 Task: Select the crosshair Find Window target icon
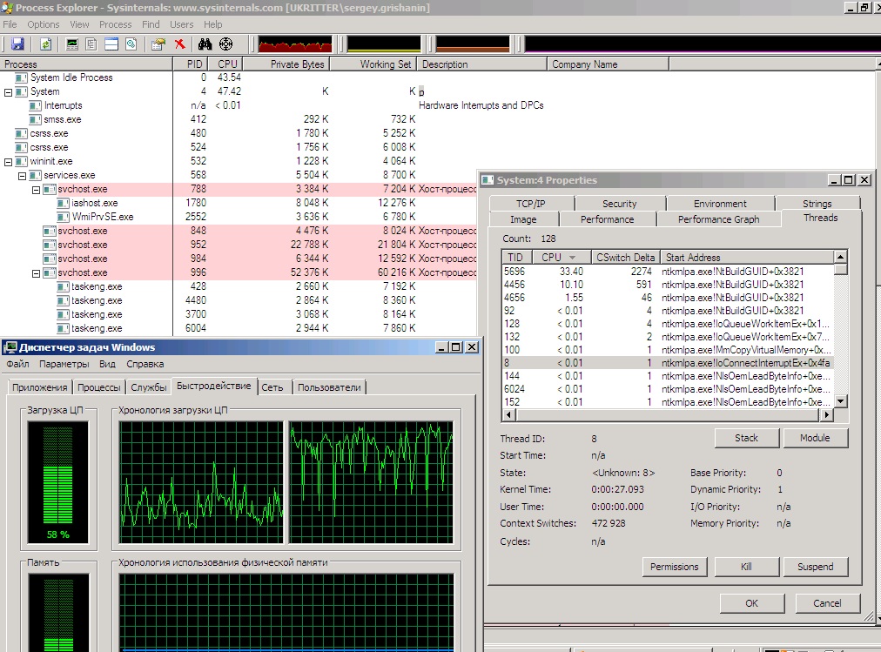coord(225,44)
